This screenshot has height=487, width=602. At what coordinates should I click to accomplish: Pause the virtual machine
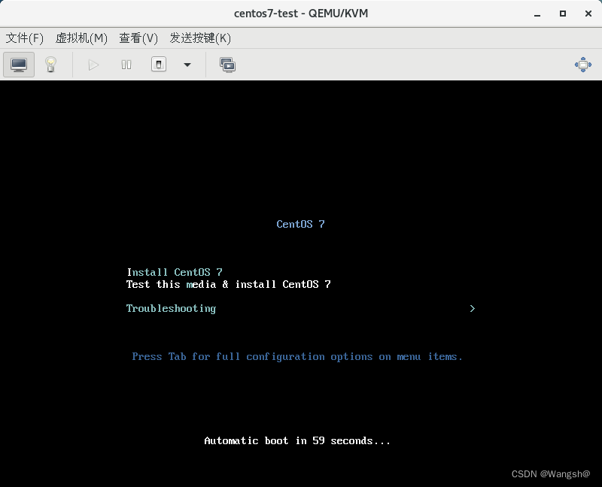(x=126, y=65)
